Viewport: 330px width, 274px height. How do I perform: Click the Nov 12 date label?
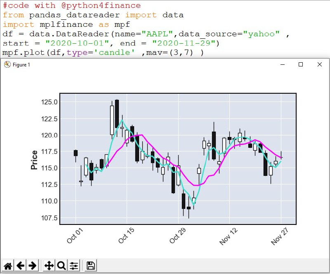(x=229, y=236)
